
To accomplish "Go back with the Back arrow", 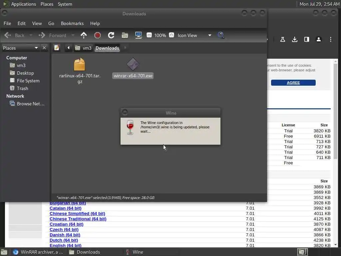I will click(x=14, y=35).
